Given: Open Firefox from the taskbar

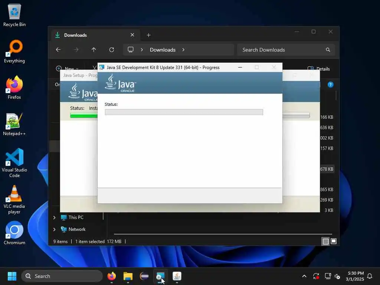Looking at the screenshot, I should pyautogui.click(x=111, y=276).
